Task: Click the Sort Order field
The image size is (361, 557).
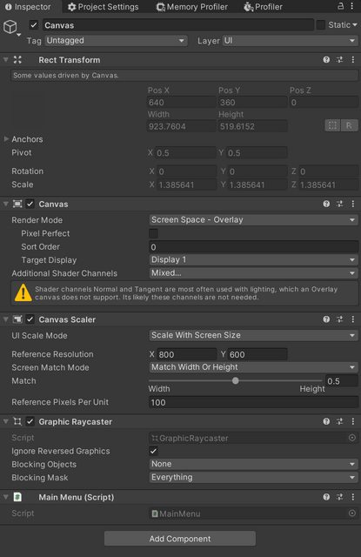Action: (x=253, y=247)
